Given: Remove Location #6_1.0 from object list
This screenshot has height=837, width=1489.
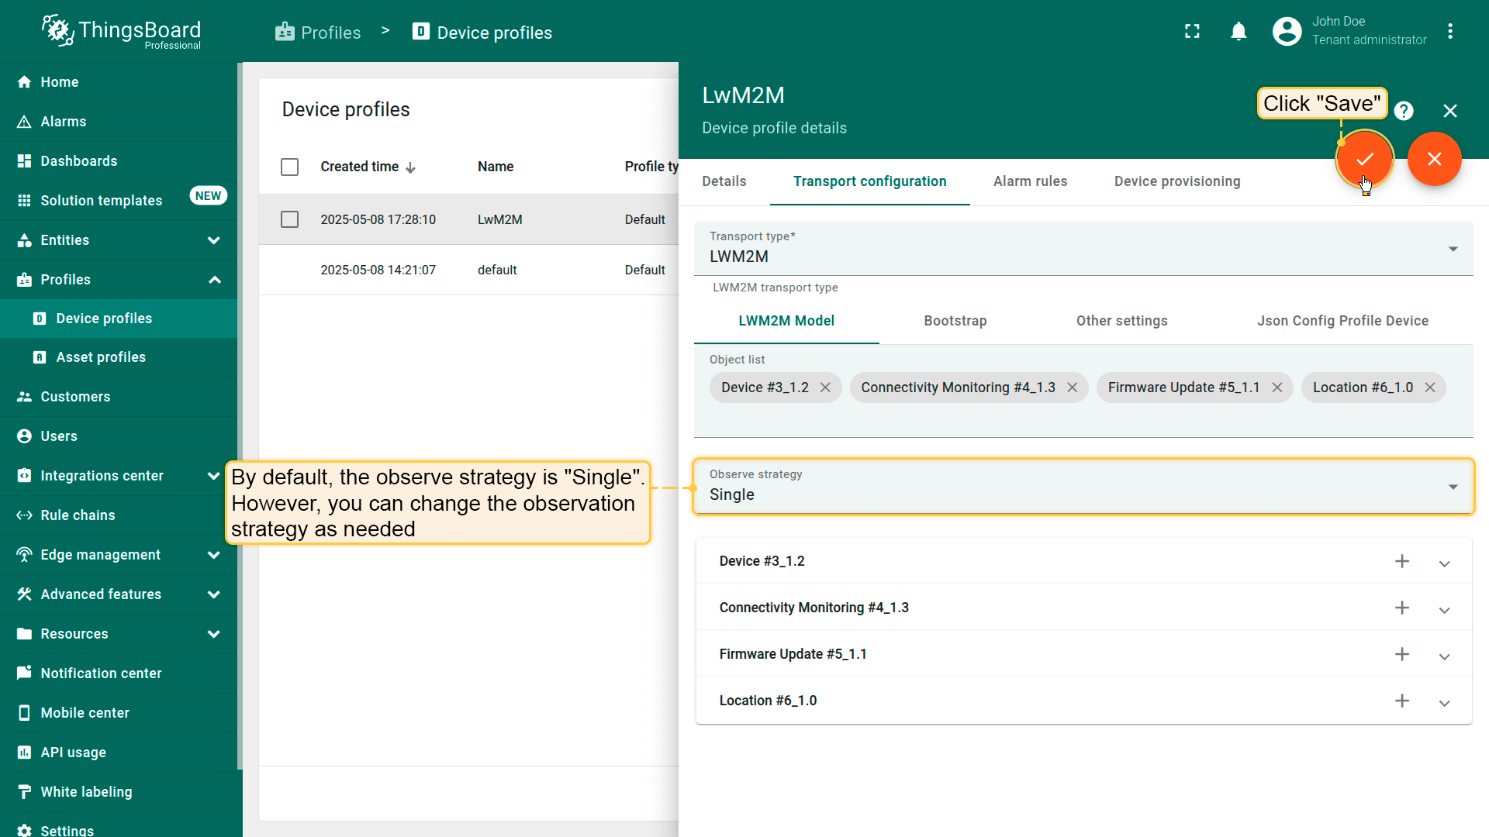Looking at the screenshot, I should coord(1429,387).
